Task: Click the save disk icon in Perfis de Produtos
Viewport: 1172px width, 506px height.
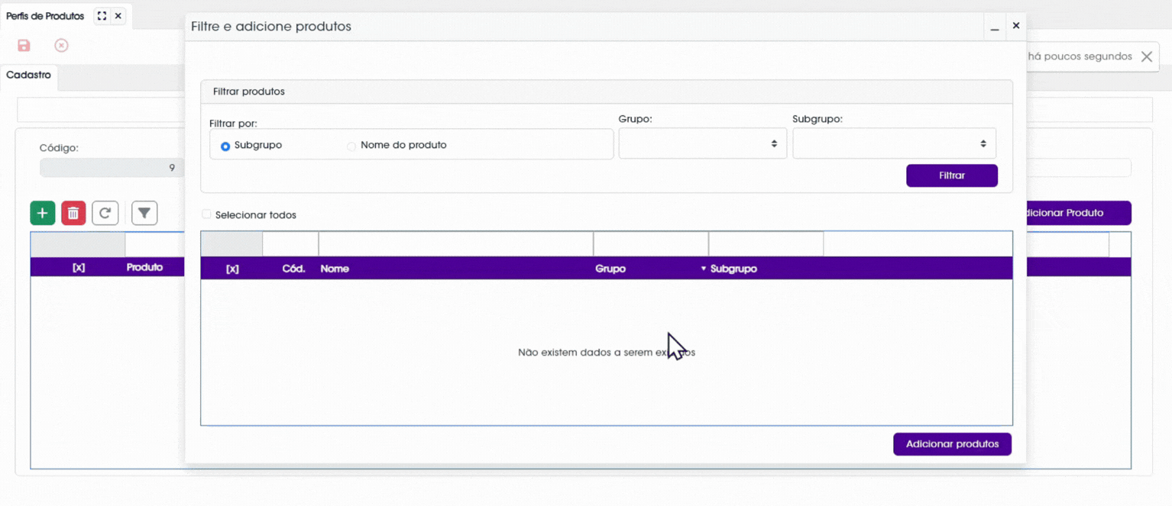Action: (x=24, y=46)
